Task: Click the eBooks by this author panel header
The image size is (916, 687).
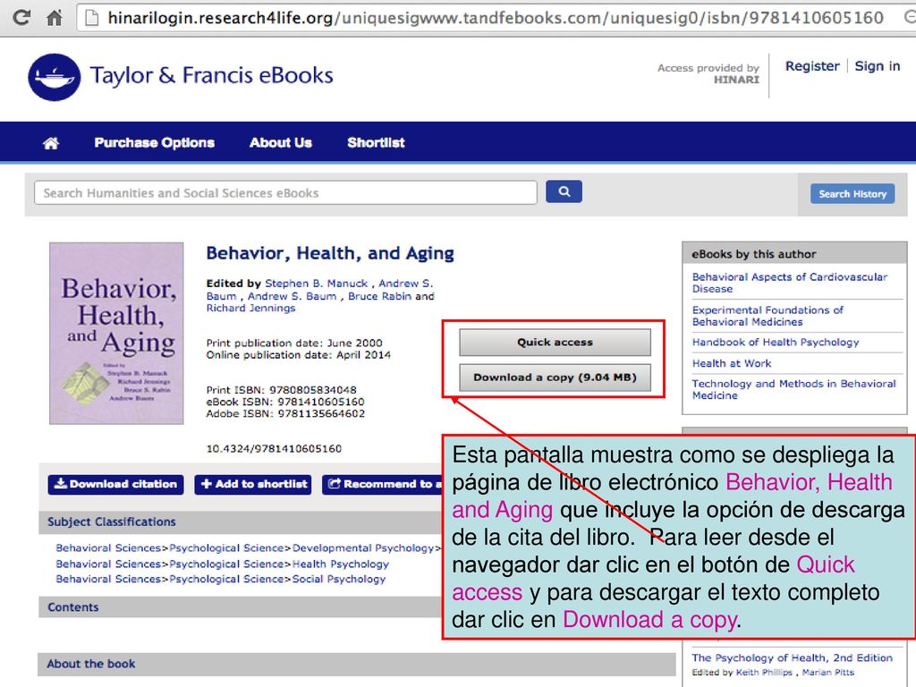Action: pyautogui.click(x=794, y=253)
